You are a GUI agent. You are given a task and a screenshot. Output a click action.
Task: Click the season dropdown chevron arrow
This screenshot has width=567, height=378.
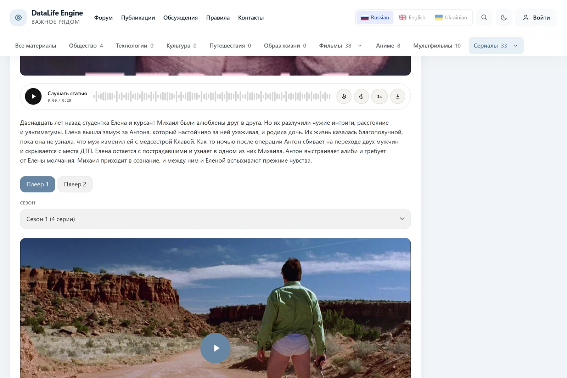click(x=402, y=219)
